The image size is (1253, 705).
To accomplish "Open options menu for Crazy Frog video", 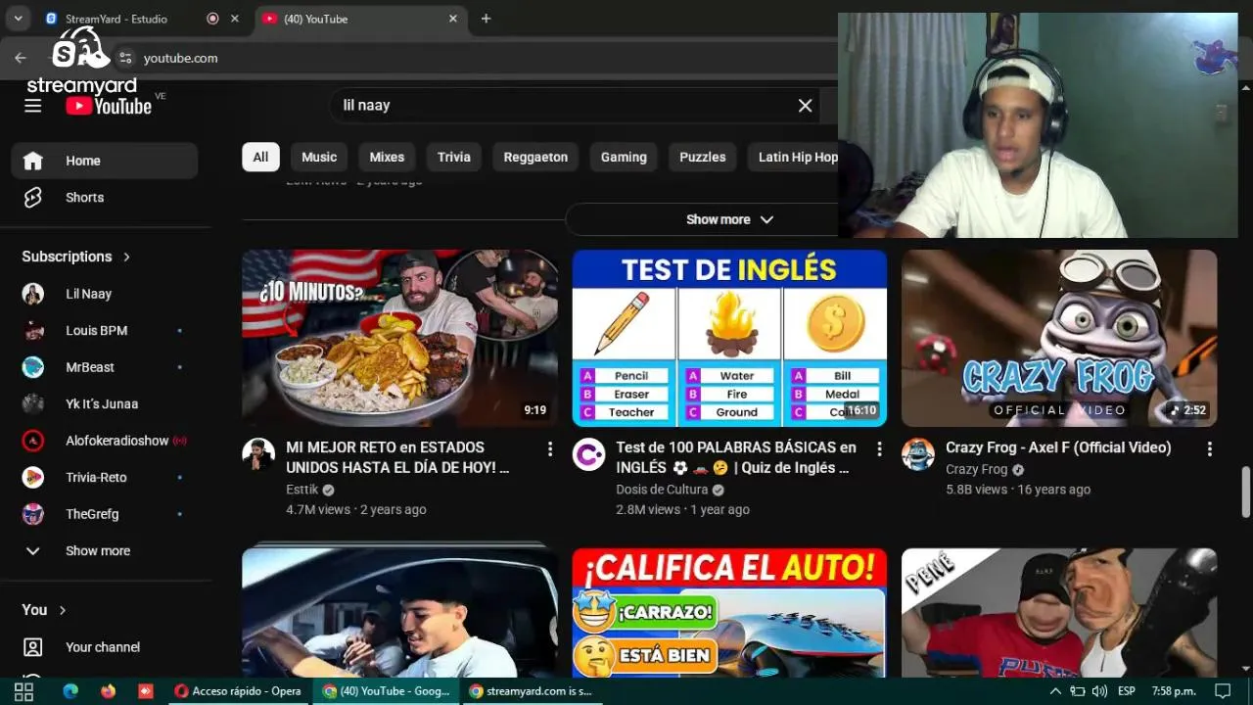I will pyautogui.click(x=1209, y=448).
